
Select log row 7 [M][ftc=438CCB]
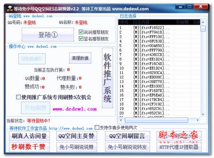[159, 55]
